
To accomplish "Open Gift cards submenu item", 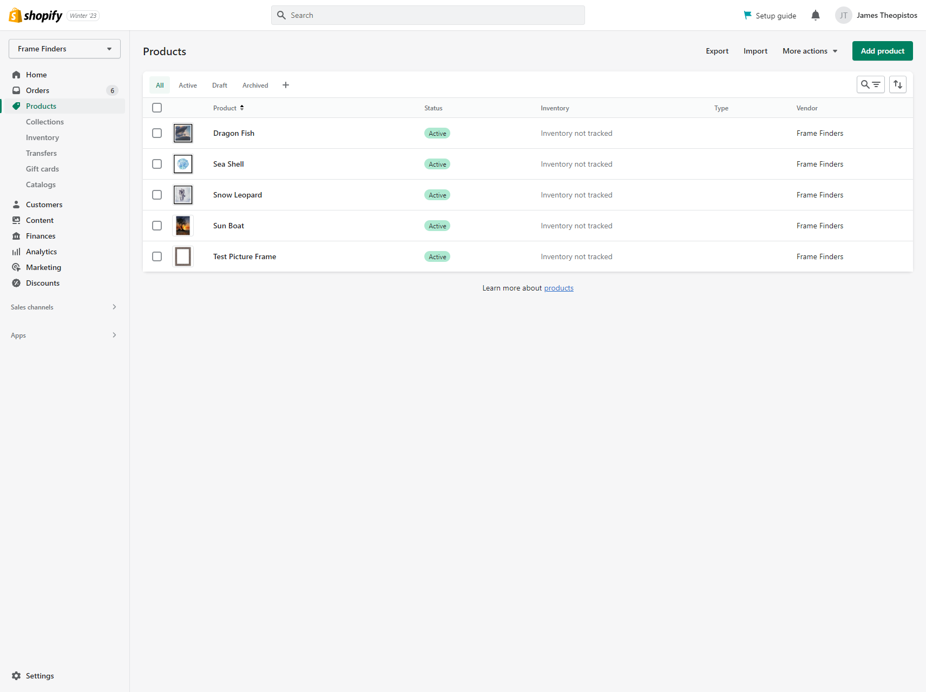I will [x=42, y=169].
